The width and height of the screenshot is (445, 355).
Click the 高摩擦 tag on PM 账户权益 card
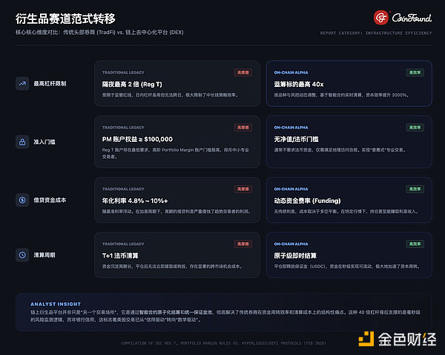click(243, 128)
